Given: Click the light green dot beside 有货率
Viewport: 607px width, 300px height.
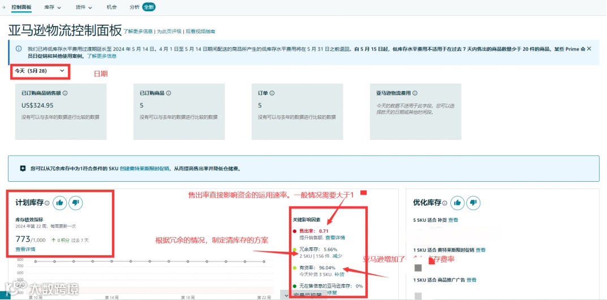Looking at the screenshot, I should tap(295, 268).
